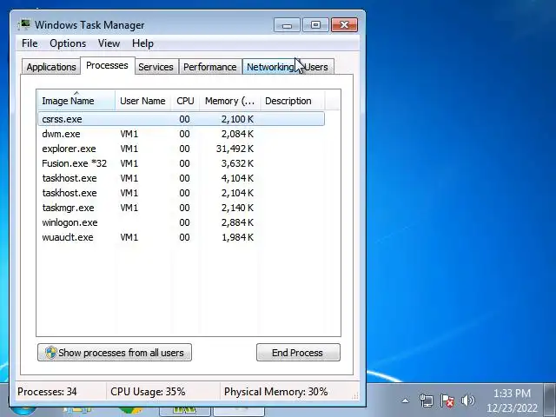
Task: Sort processes by CPU column
Action: (x=185, y=101)
